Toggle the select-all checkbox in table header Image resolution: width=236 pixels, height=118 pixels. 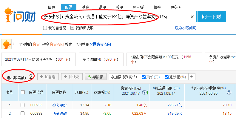coord(23,92)
